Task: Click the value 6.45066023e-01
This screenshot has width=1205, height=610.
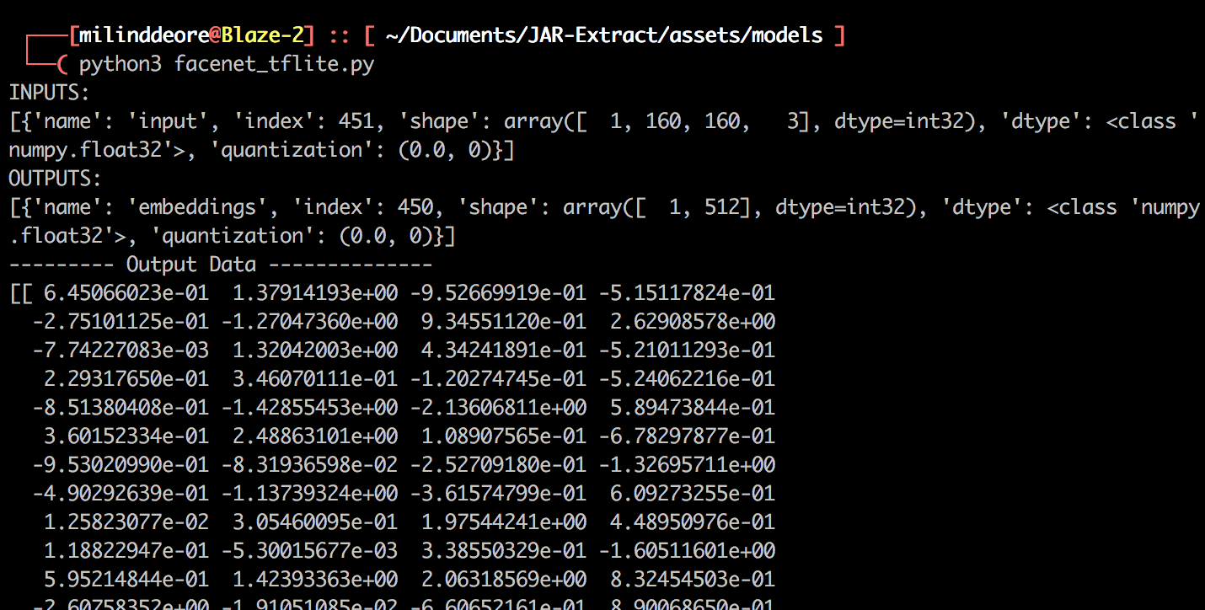Action: pos(126,293)
